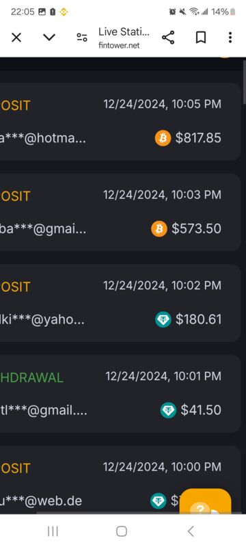This screenshot has width=246, height=547.
Task: Go to Android home button
Action: click(121, 531)
